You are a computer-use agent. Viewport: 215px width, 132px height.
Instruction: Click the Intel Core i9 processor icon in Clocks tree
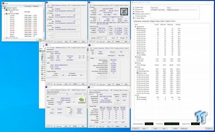(x=7, y=14)
